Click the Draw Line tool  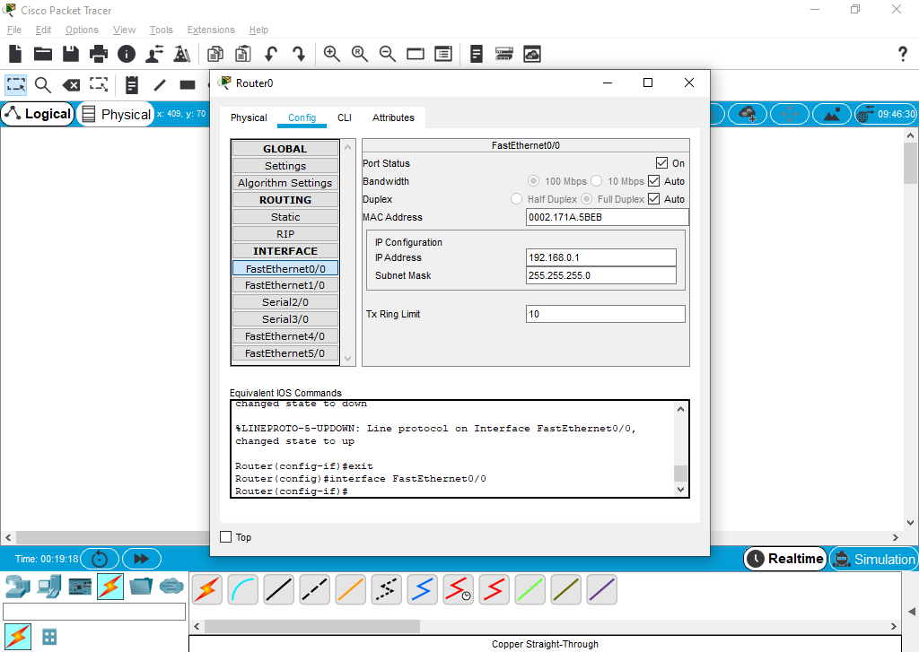coord(160,85)
